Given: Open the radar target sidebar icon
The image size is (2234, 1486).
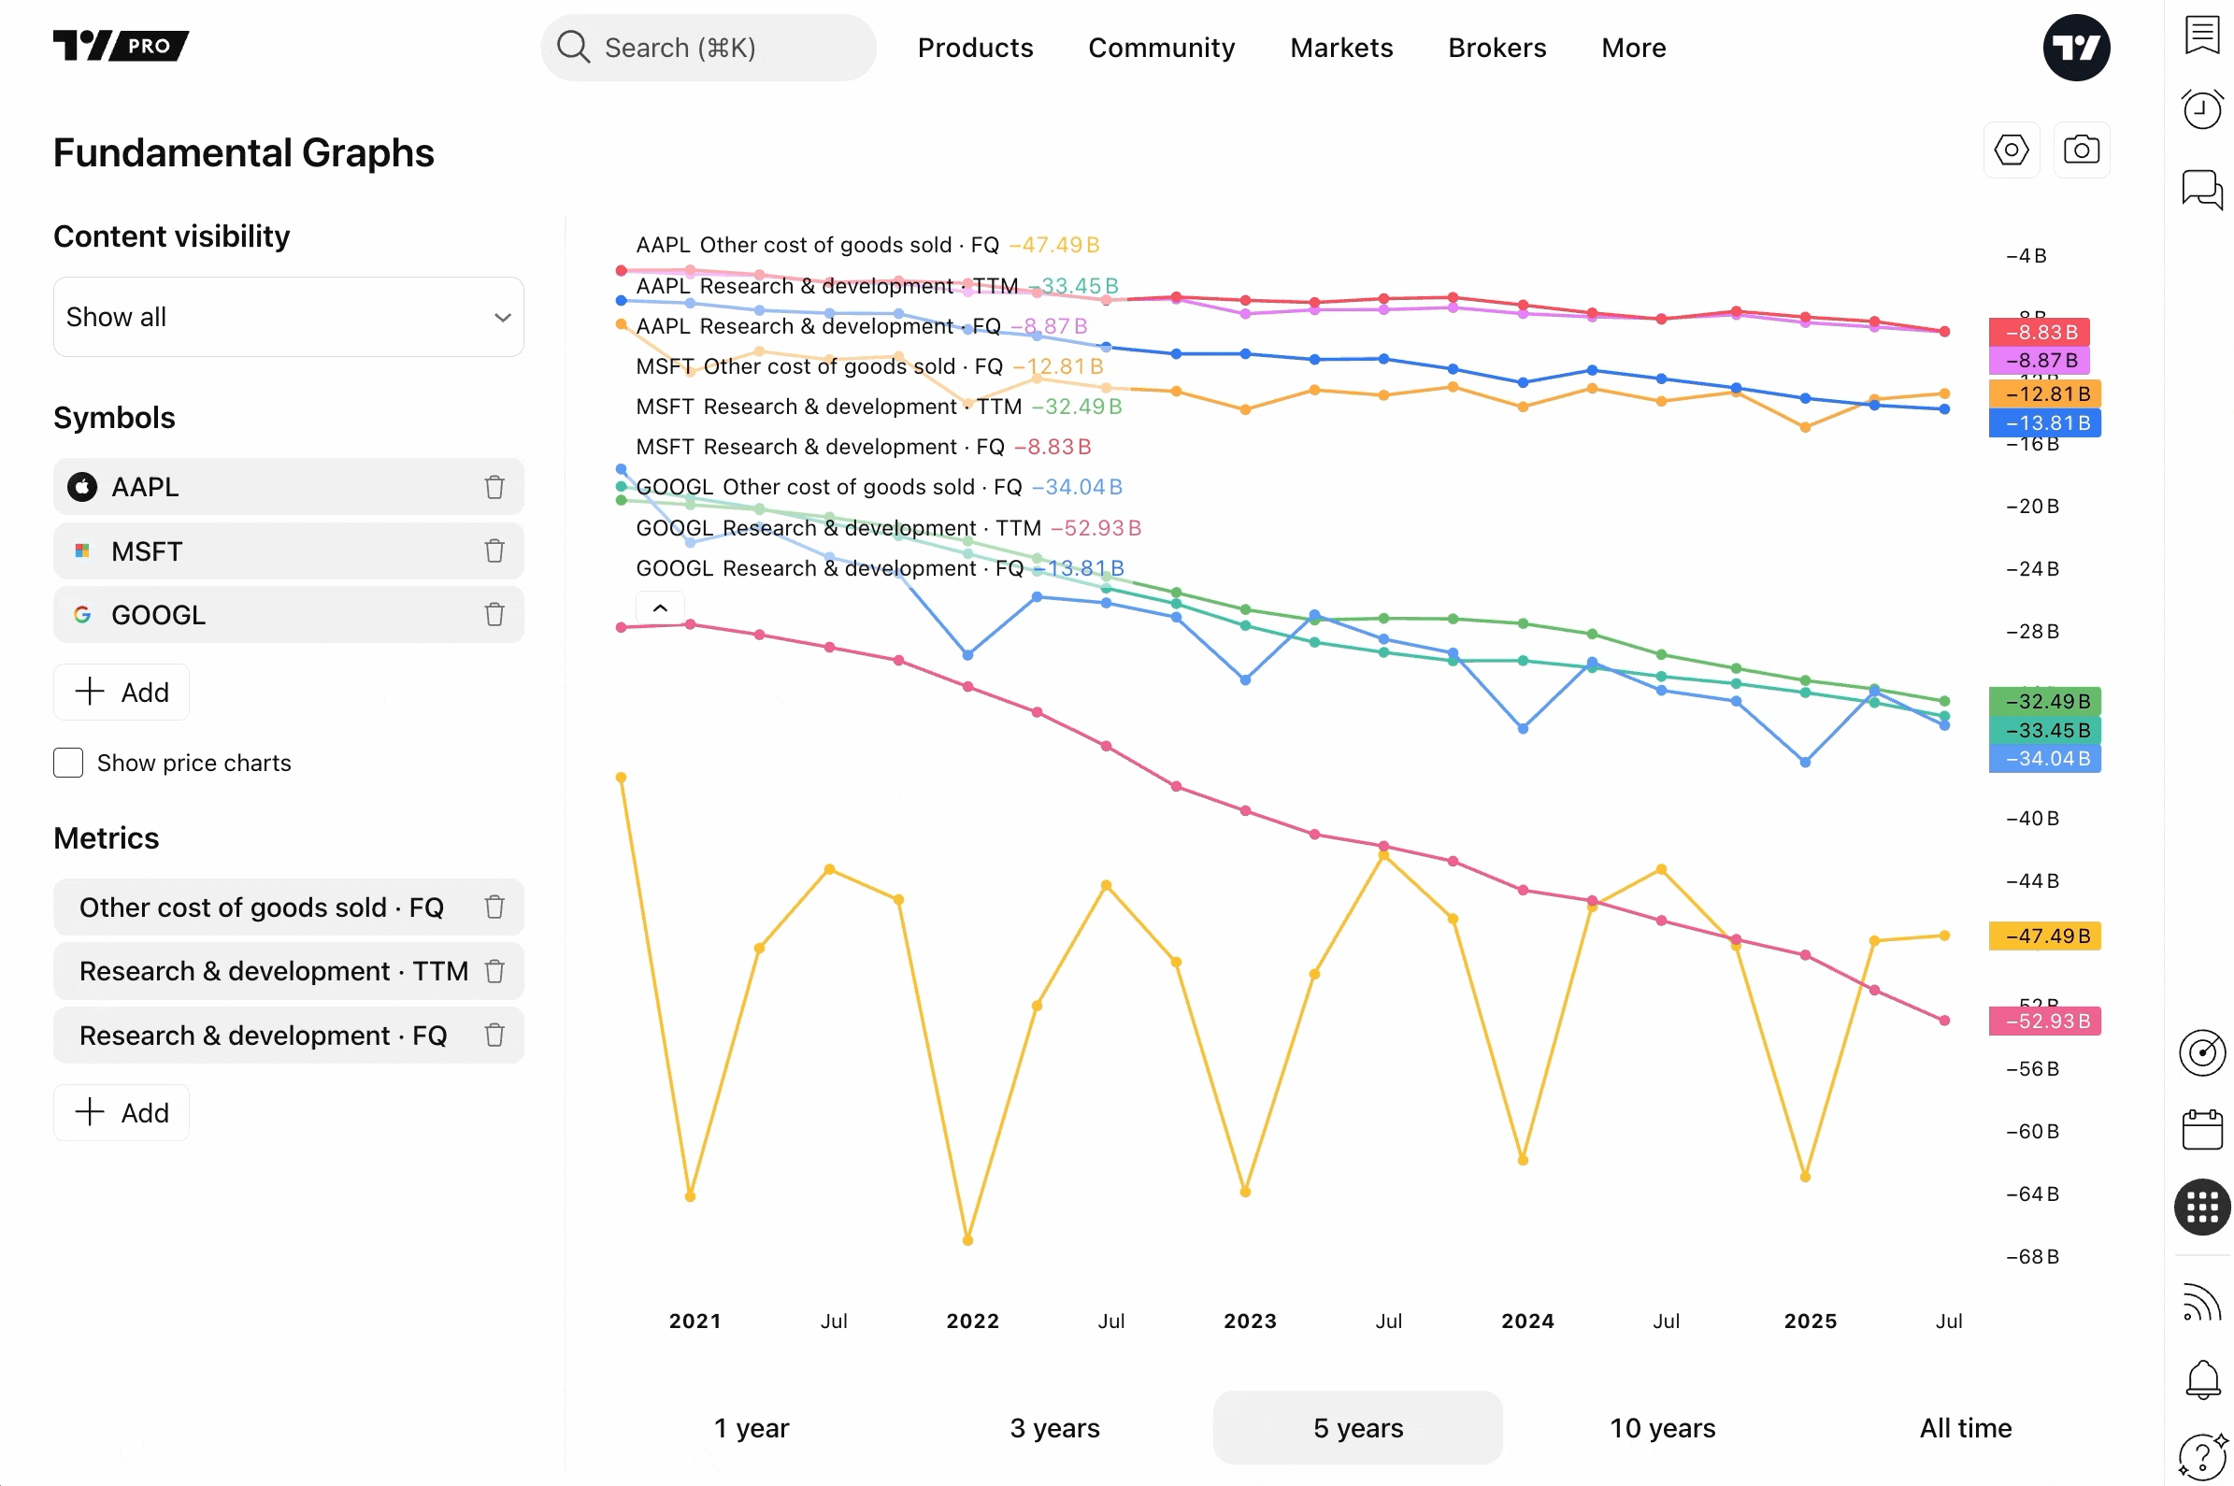Looking at the screenshot, I should (2201, 1053).
